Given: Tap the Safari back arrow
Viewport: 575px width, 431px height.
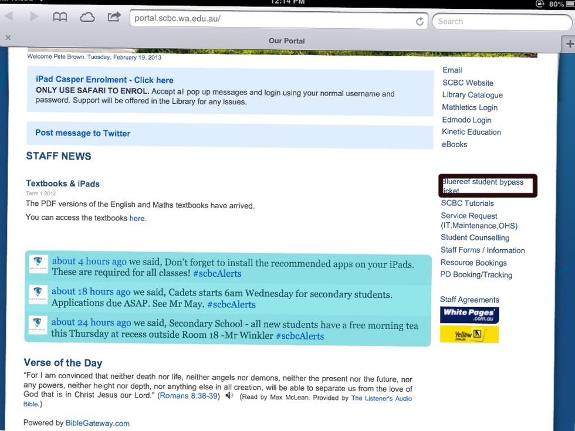Looking at the screenshot, I should (9, 17).
